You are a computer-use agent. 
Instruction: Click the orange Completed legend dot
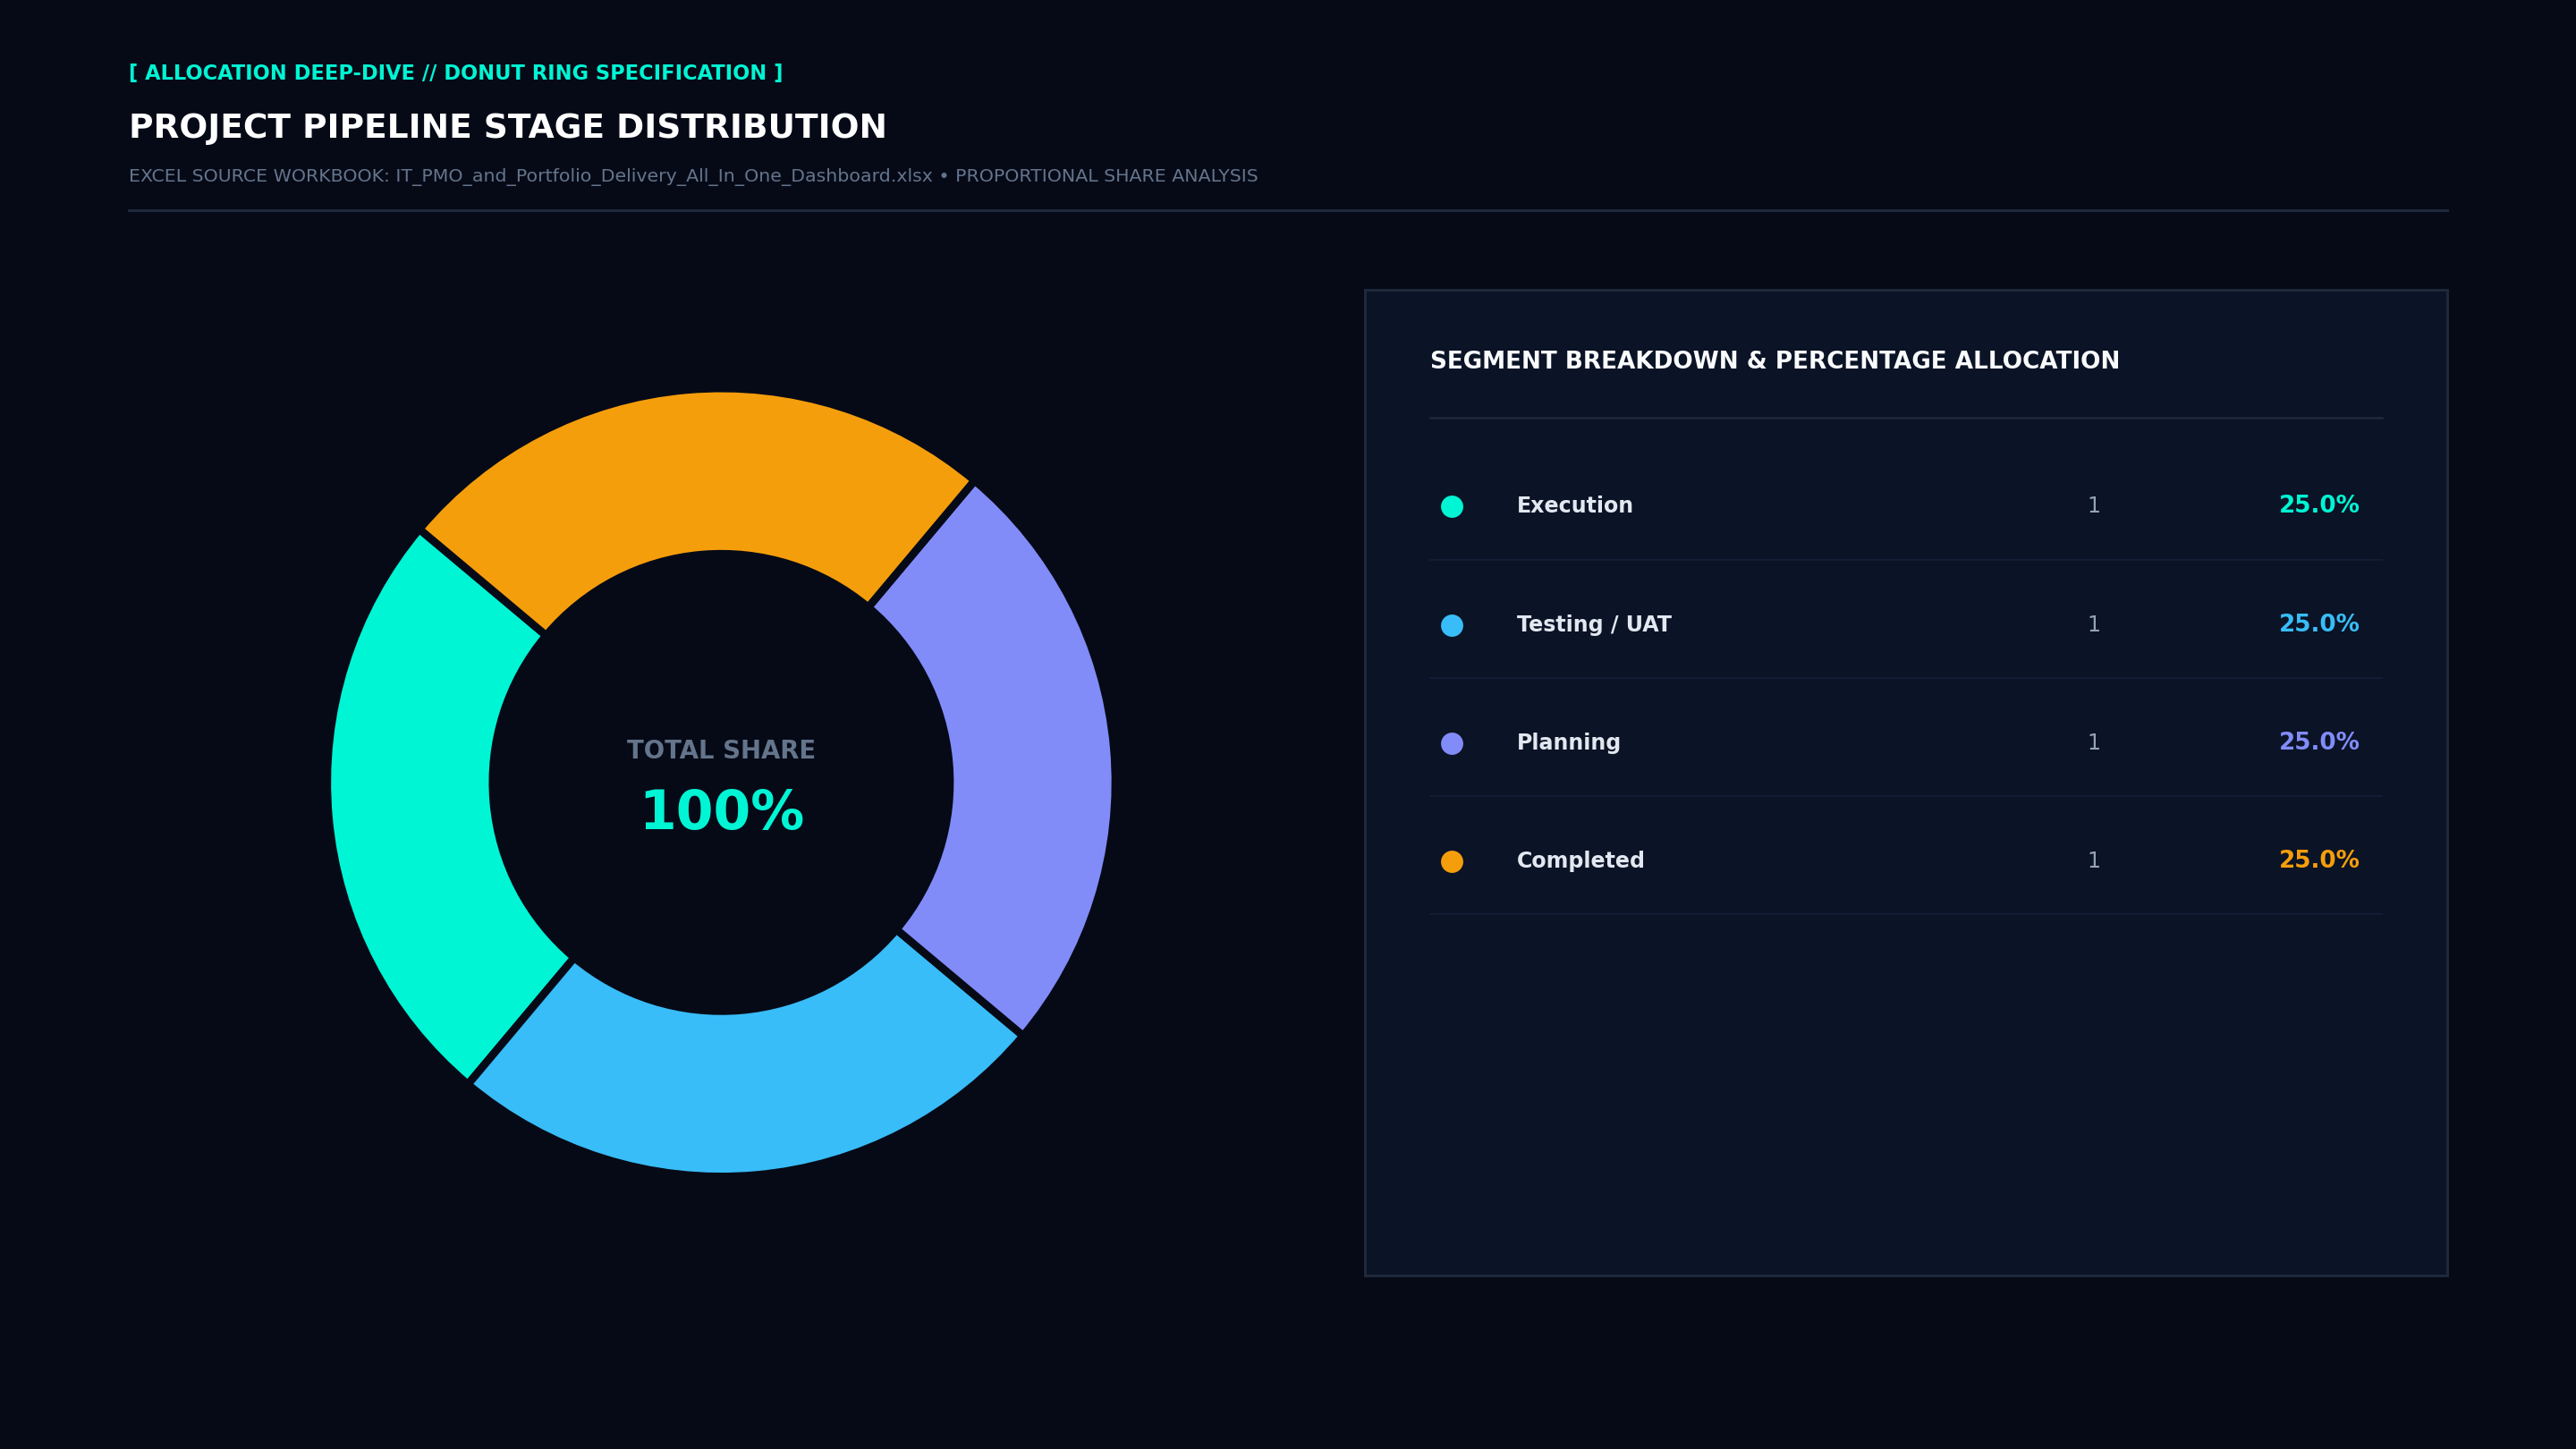[x=1452, y=861]
